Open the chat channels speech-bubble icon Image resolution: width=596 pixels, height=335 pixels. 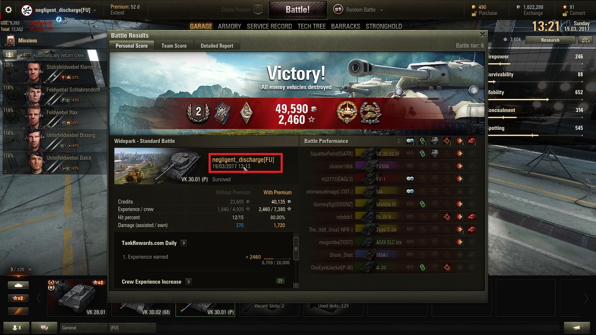44,328
